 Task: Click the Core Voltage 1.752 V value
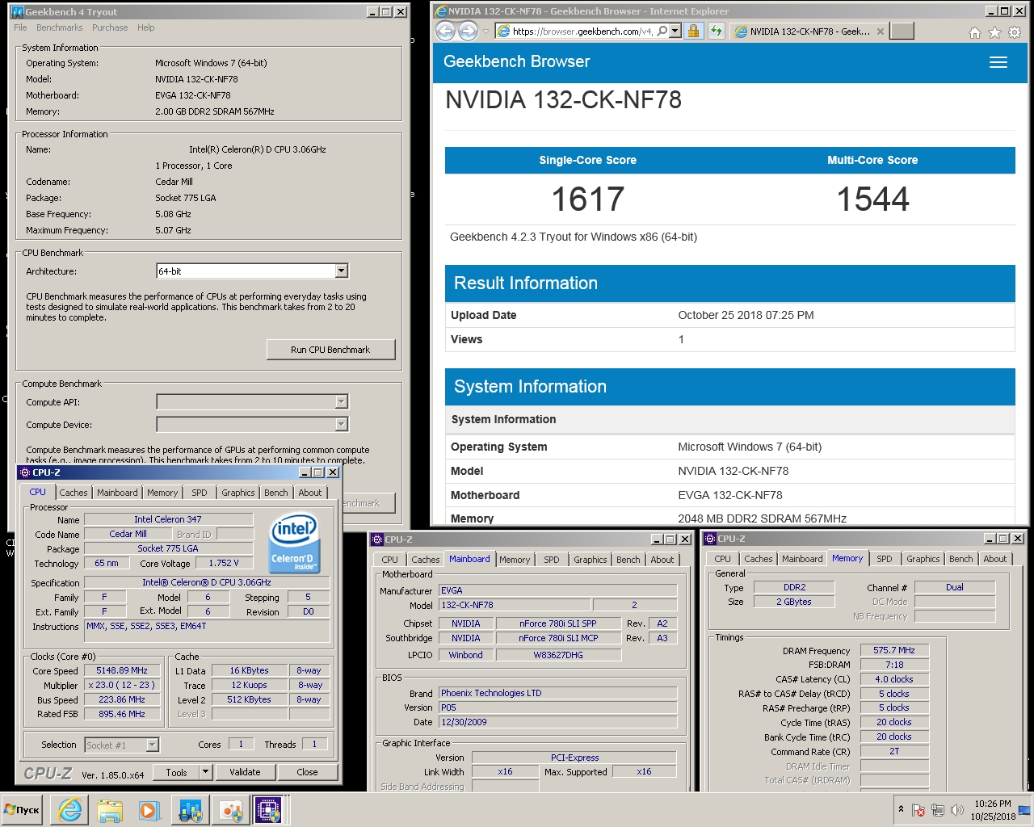tap(224, 563)
